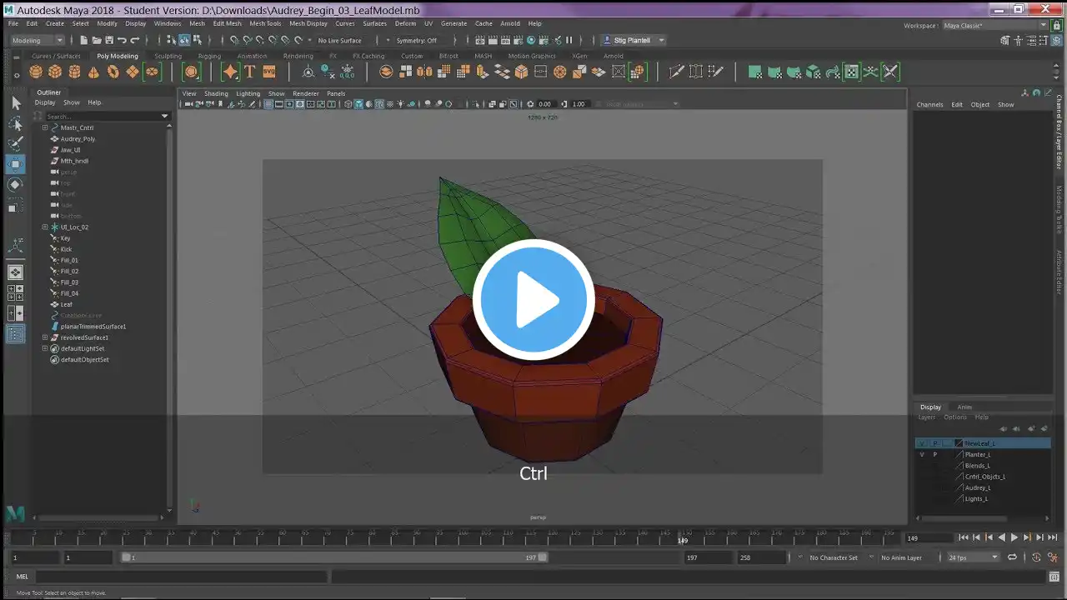Open the Modeling menu set dropdown
Image resolution: width=1067 pixels, height=600 pixels.
click(37, 40)
